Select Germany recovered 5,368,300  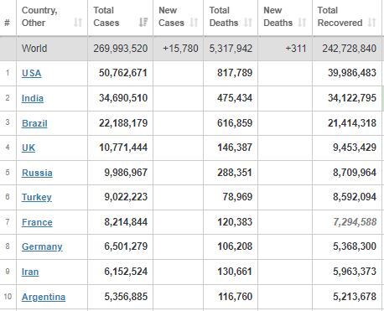[355, 246]
